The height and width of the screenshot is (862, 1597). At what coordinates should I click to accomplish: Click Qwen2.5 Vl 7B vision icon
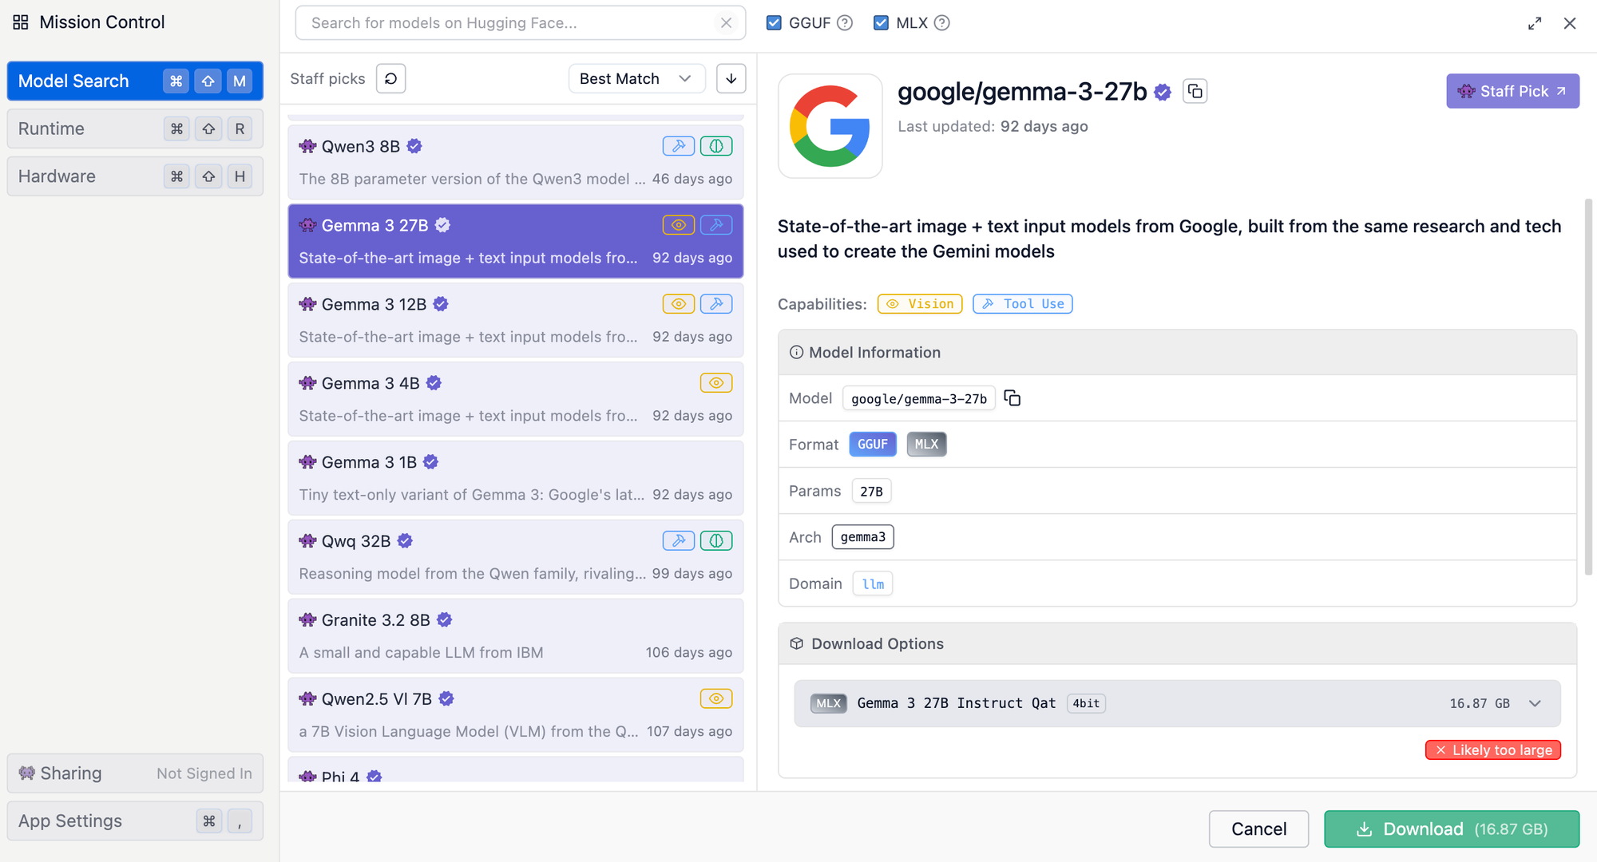[716, 699]
